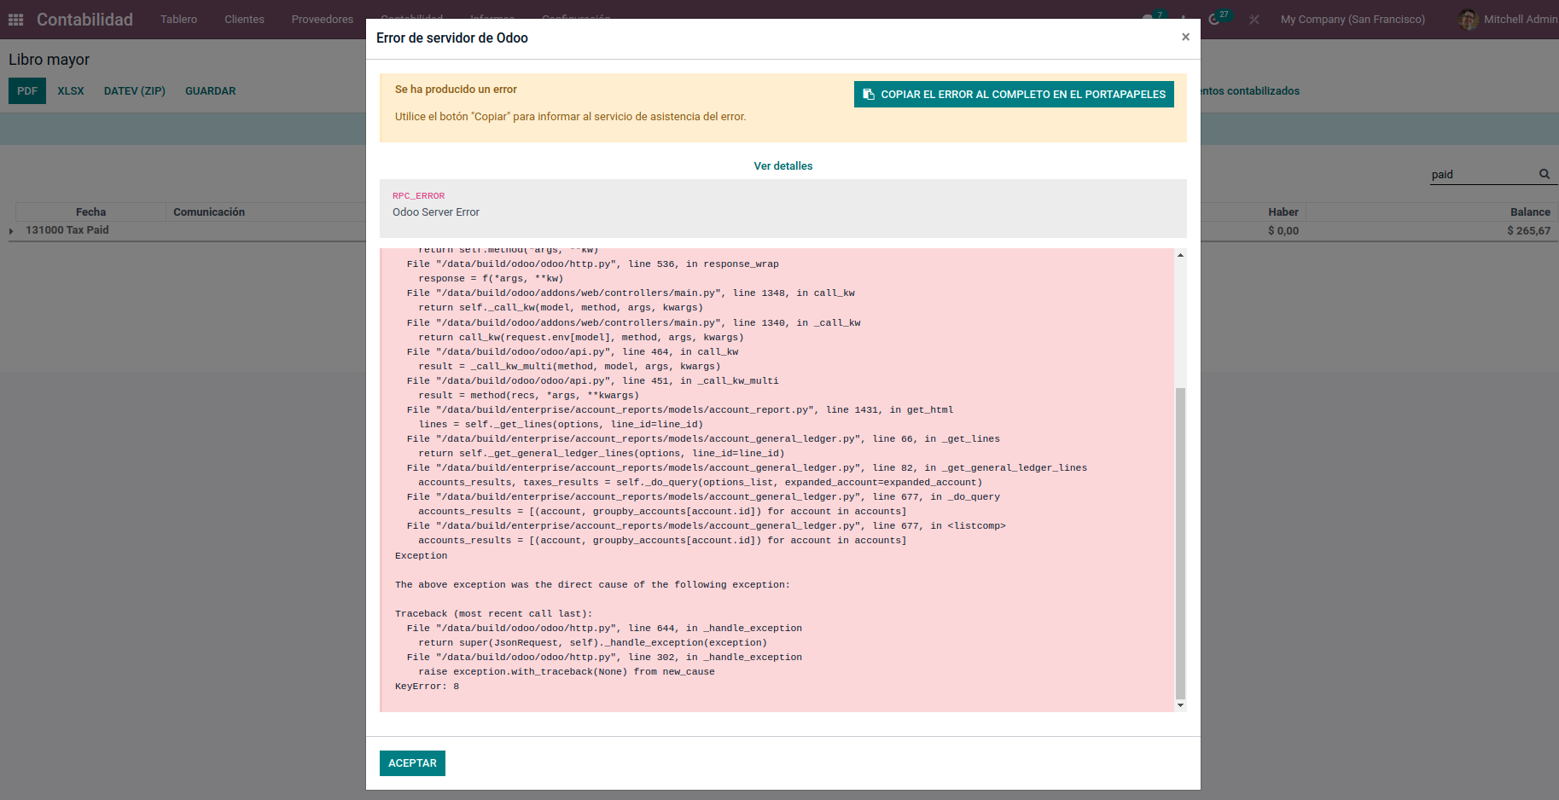
Task: Open Proveedores menu
Action: point(323,19)
